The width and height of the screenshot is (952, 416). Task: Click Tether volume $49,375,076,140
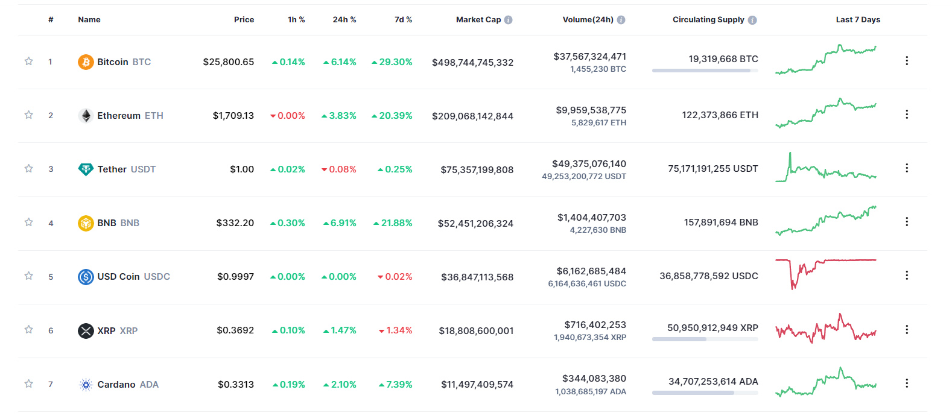pyautogui.click(x=589, y=164)
